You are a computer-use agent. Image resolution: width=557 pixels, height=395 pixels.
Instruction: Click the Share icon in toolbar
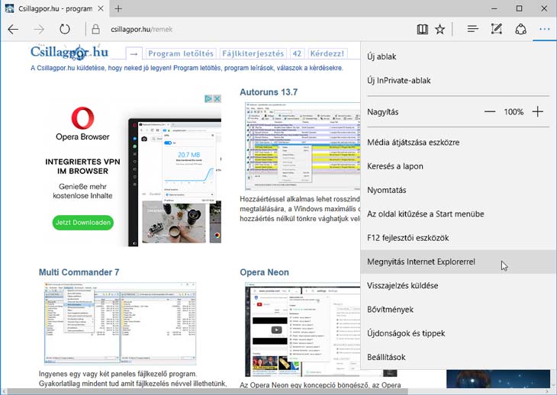click(520, 30)
